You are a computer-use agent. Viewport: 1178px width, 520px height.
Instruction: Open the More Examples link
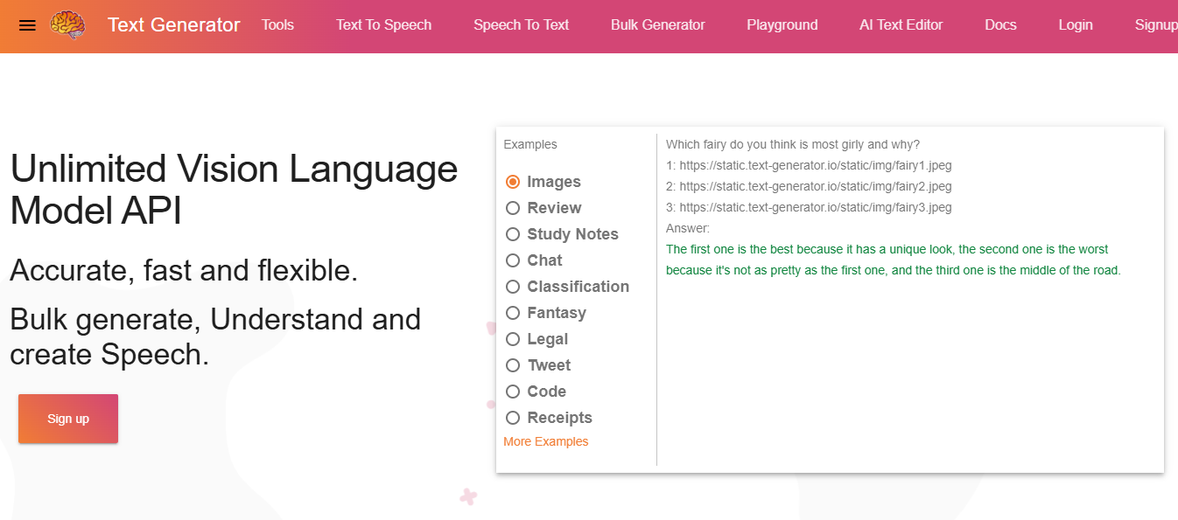click(x=545, y=441)
